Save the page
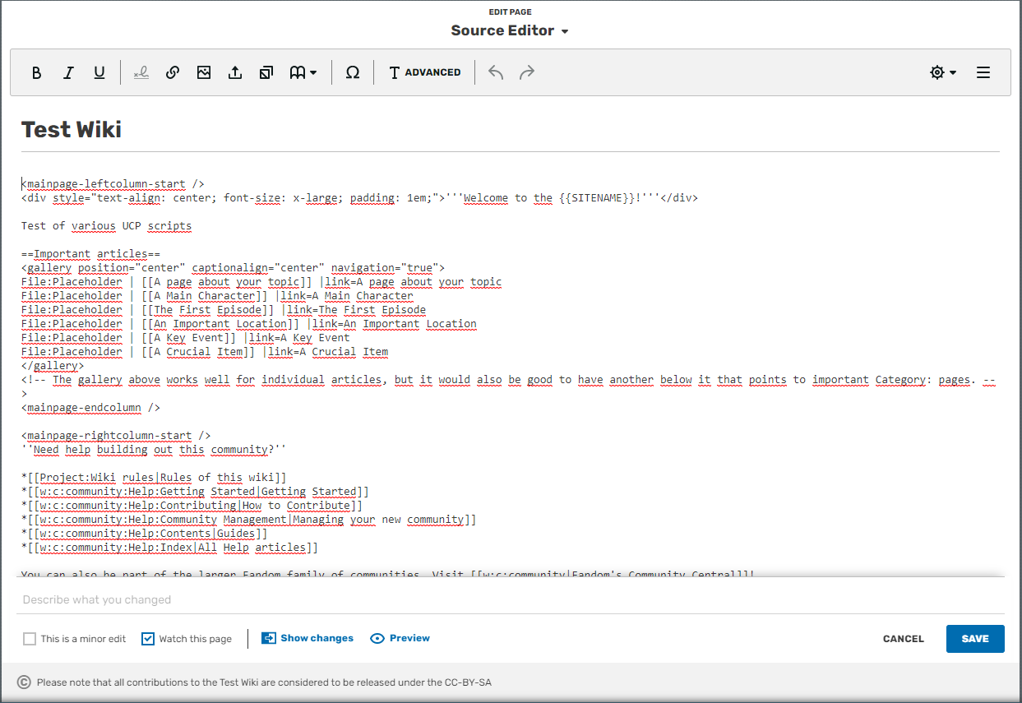 pyautogui.click(x=975, y=639)
